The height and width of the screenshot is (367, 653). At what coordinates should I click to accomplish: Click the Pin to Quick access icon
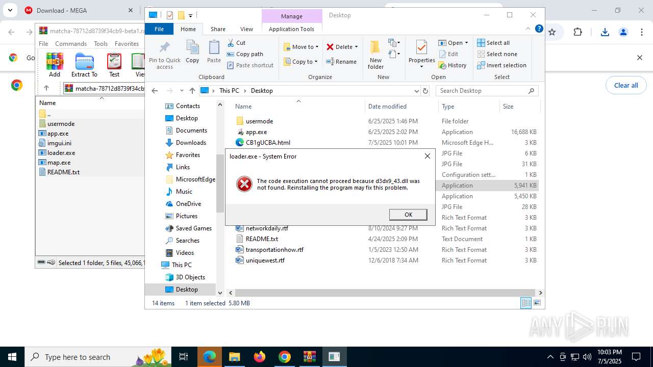(x=164, y=48)
